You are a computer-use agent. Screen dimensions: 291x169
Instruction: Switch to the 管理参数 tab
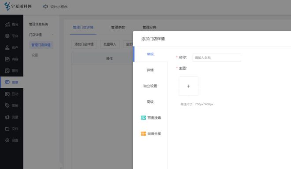coord(118,27)
